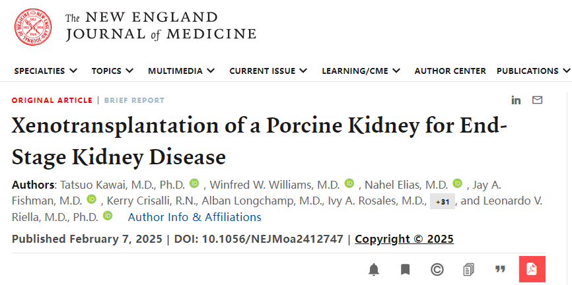Click the Original Article label
The height and width of the screenshot is (285, 572).
(x=52, y=100)
